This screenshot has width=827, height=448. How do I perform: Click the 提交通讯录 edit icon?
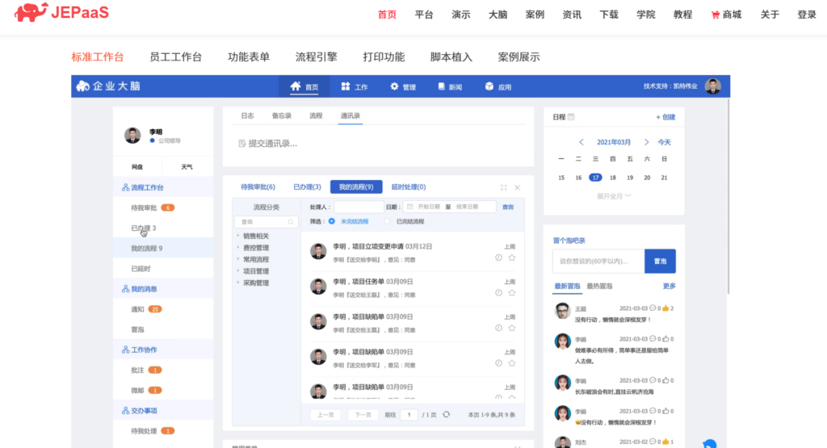(242, 144)
